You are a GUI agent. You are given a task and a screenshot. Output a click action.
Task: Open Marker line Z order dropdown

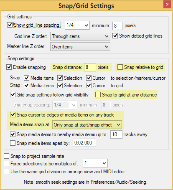(80, 47)
